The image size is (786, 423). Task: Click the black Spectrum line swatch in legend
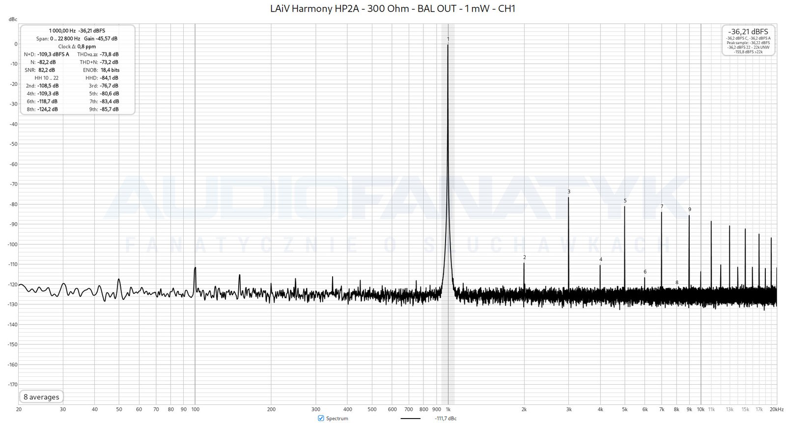[410, 419]
